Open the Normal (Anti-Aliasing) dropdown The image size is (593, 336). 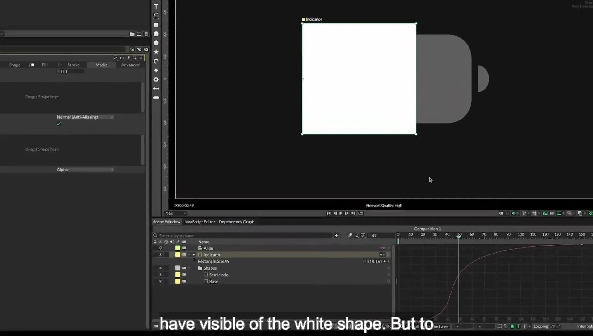[85, 117]
